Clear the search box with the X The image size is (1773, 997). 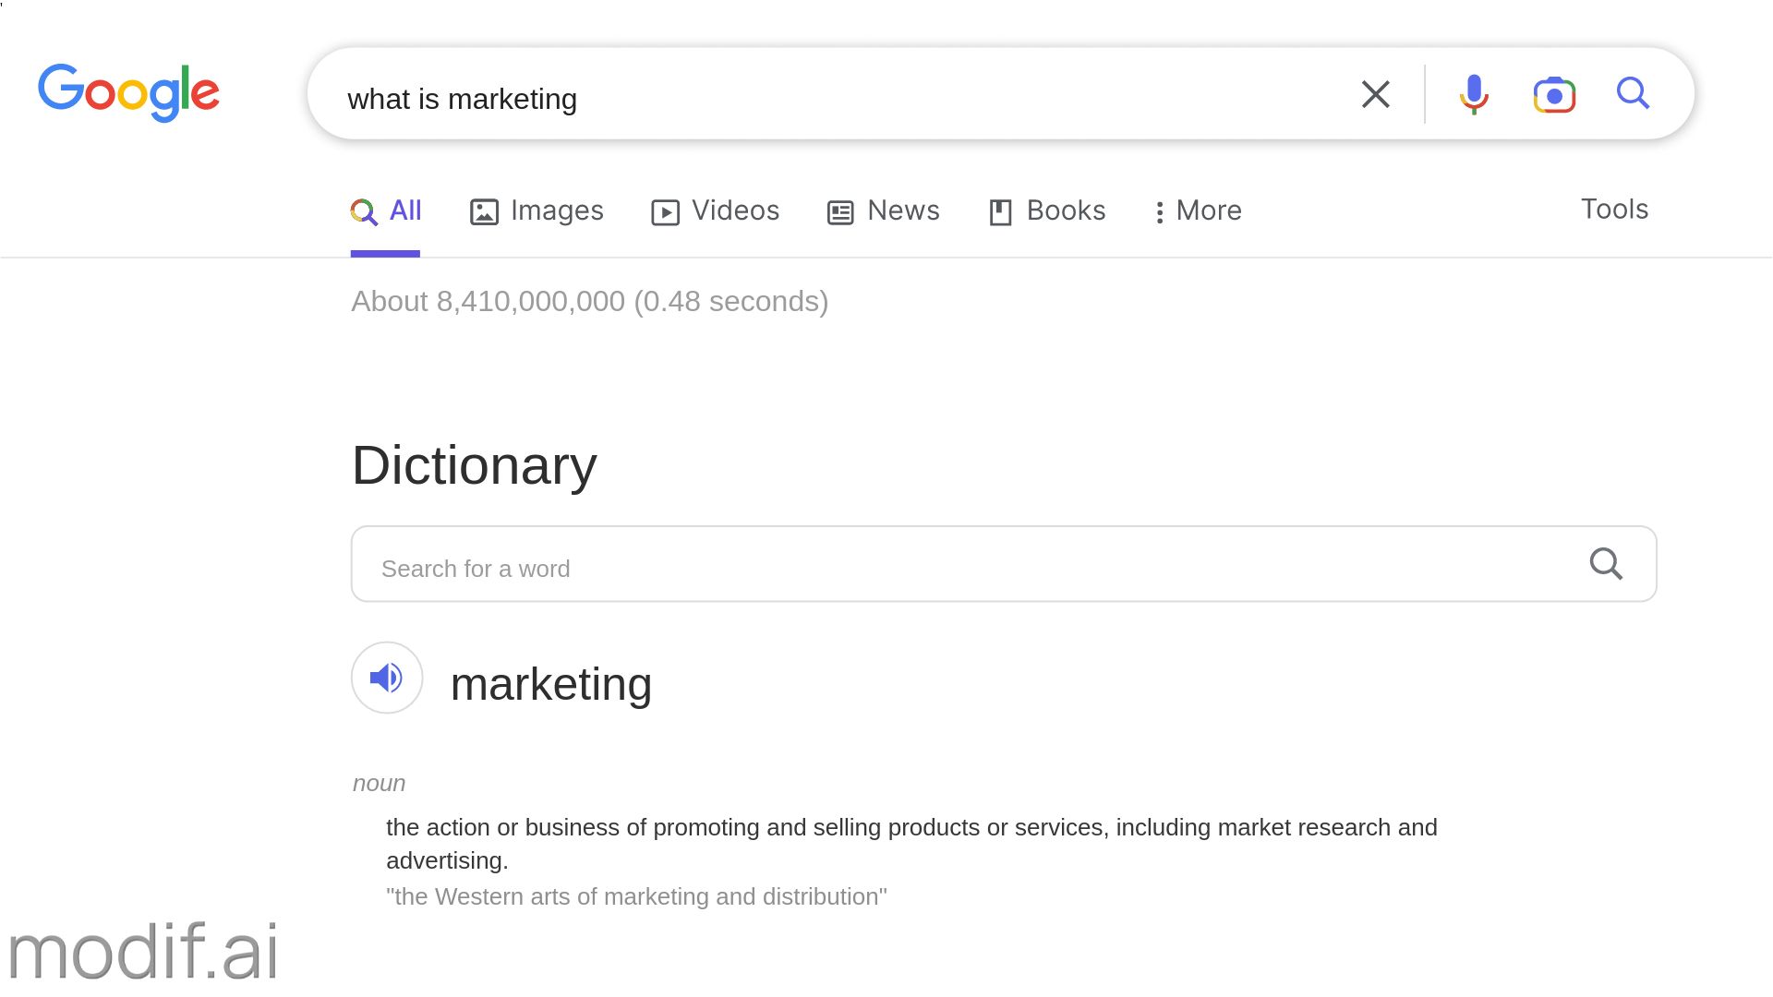pos(1375,94)
